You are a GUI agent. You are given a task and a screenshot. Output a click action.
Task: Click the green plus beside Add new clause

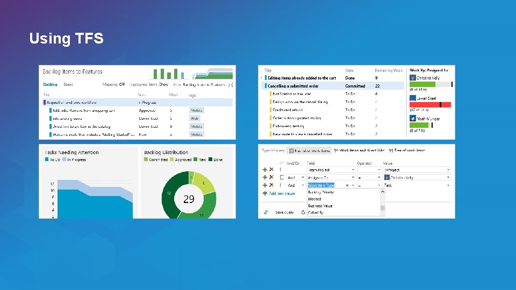[265, 193]
